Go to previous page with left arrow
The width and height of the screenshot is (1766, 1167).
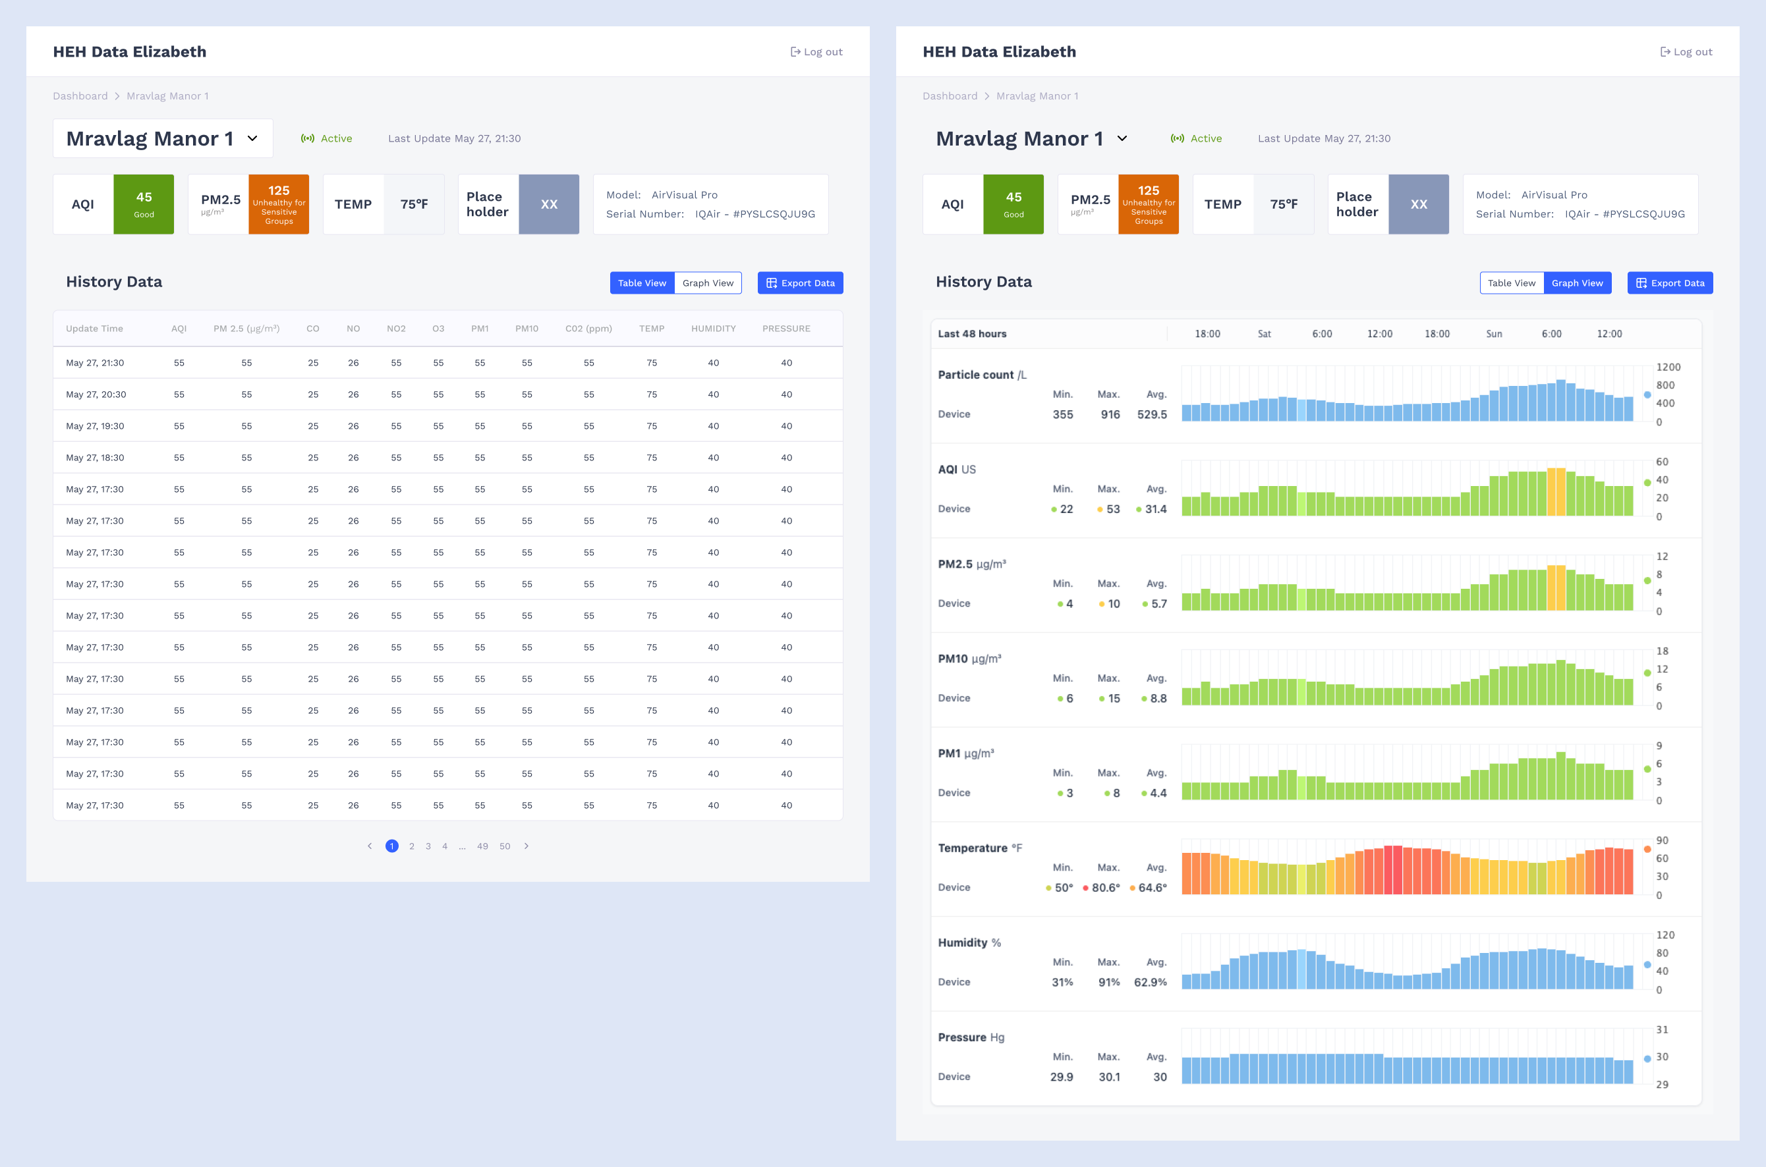[x=369, y=846]
